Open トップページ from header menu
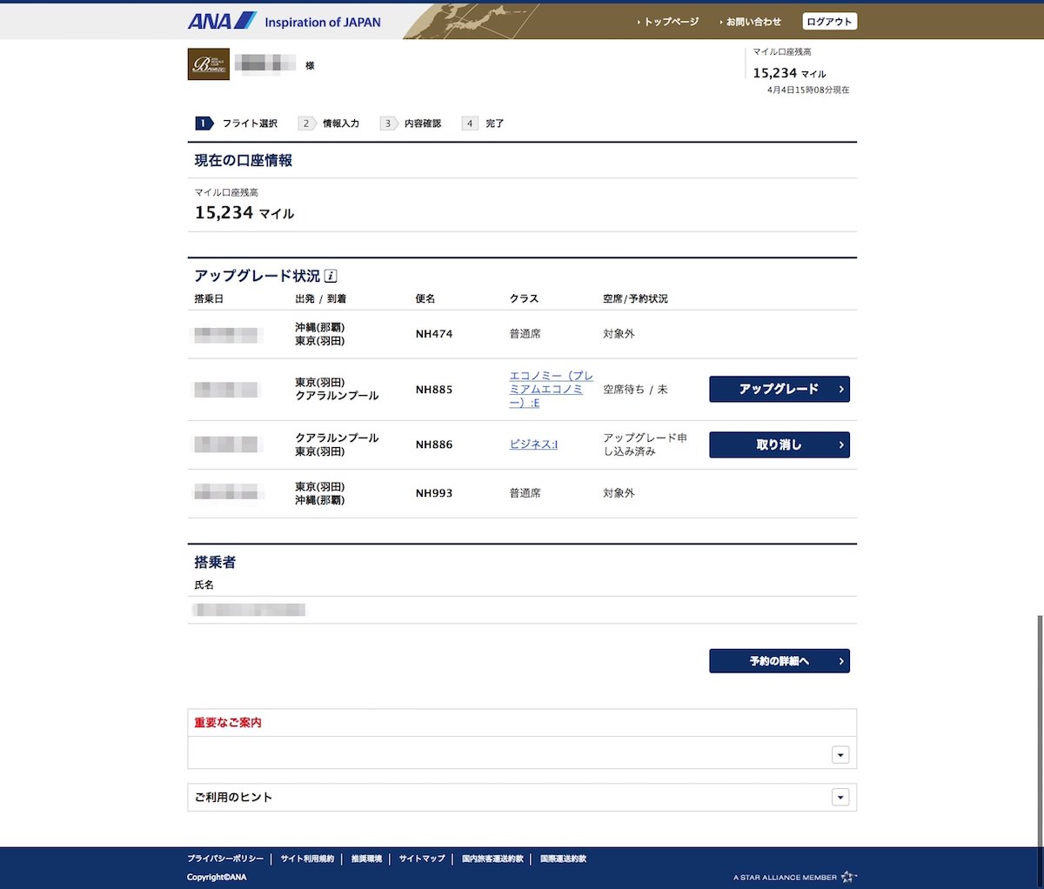 (670, 22)
